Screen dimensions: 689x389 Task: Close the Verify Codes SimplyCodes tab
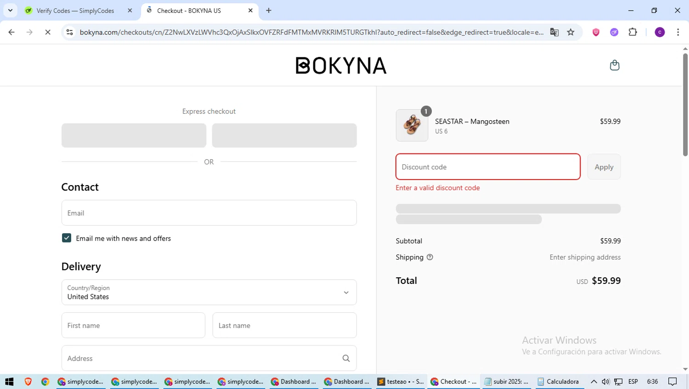pyautogui.click(x=130, y=11)
